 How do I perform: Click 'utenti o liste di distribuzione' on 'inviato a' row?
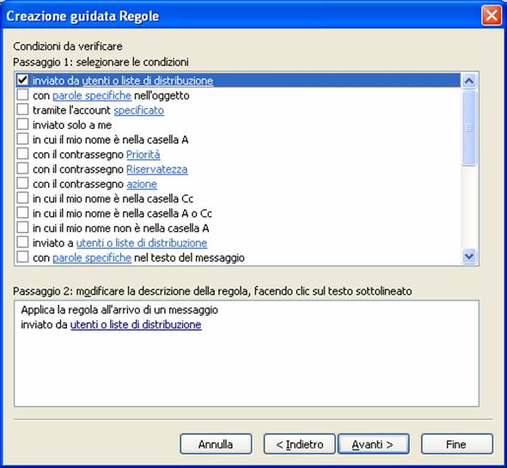[x=142, y=243]
